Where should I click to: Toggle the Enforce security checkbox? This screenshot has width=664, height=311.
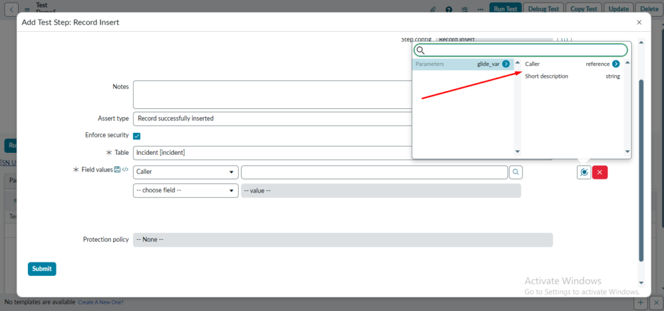(x=137, y=136)
